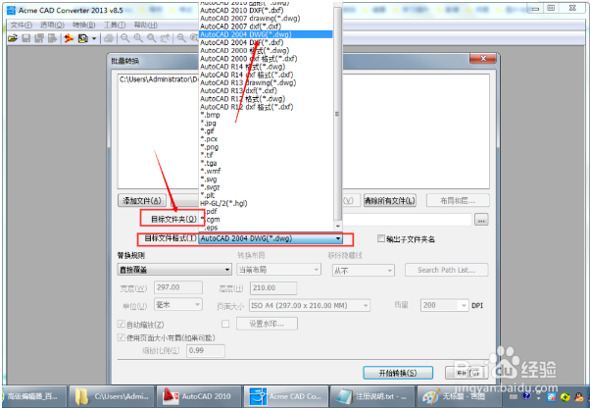Choose the *.tga output format
Image resolution: width=590 pixels, height=409 pixels.
click(x=266, y=163)
